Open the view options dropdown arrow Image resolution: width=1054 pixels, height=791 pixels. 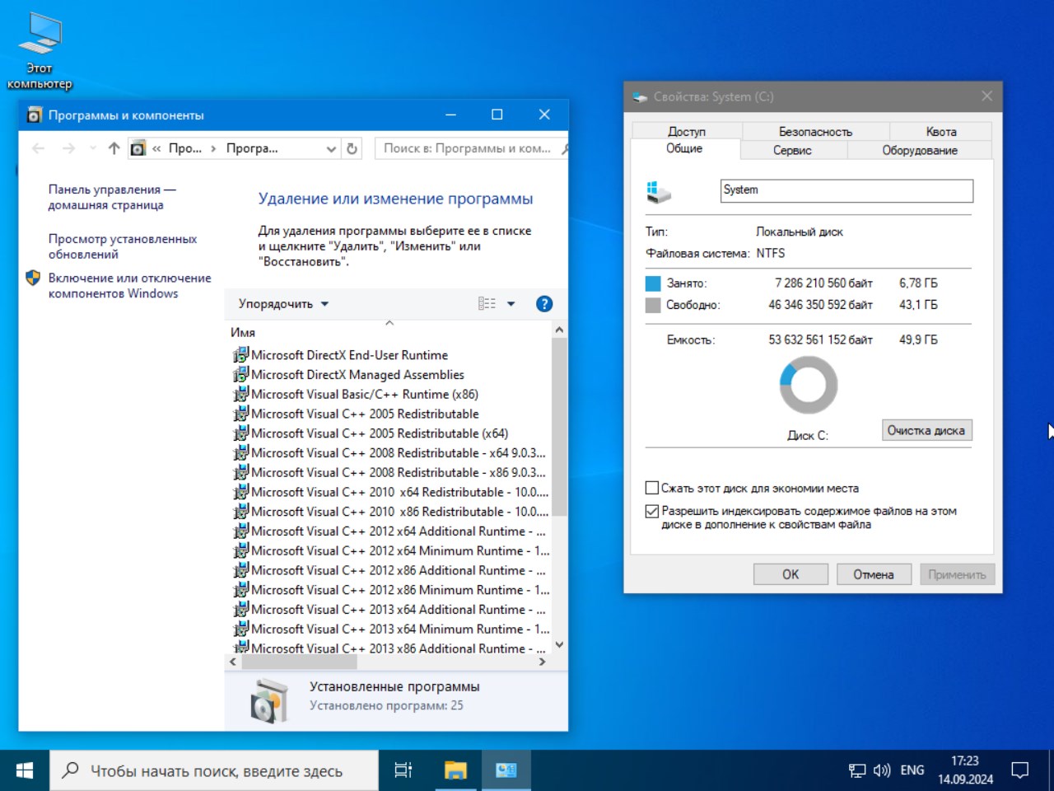tap(511, 304)
